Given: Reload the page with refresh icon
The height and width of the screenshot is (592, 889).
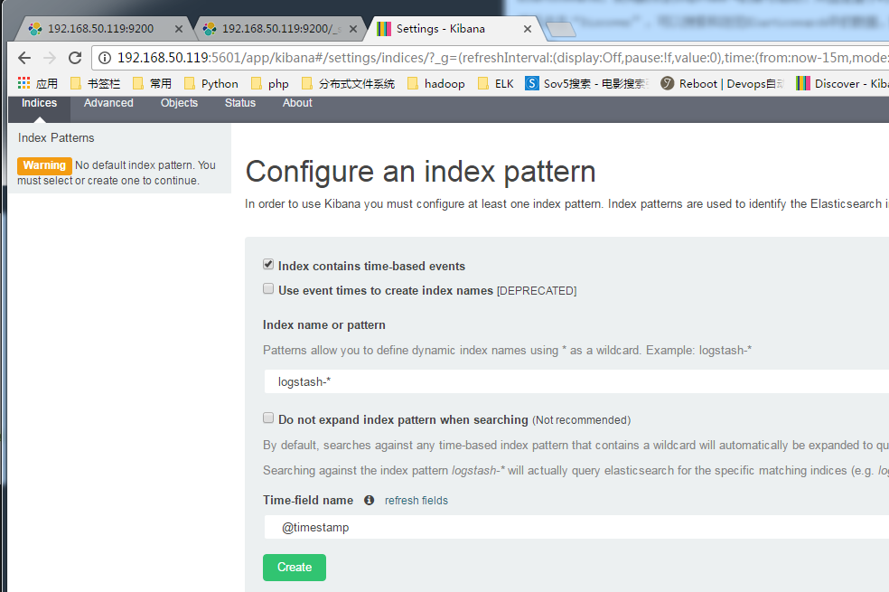Looking at the screenshot, I should click(x=75, y=58).
